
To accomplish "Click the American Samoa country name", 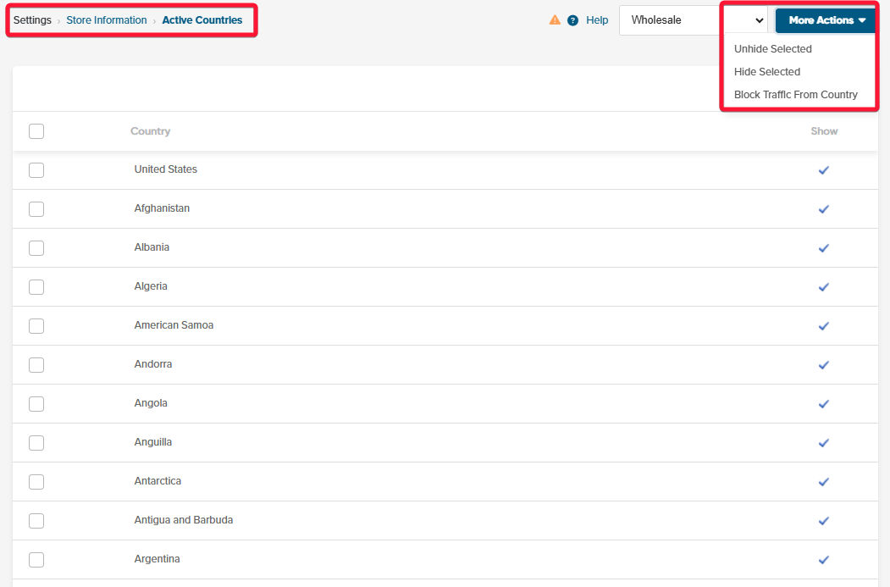I will pos(174,325).
